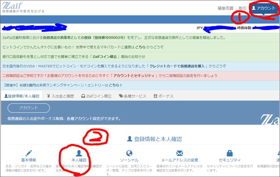Click the gift icon on ボーナス tab
This screenshot has width=280, height=177.
tap(155, 96)
